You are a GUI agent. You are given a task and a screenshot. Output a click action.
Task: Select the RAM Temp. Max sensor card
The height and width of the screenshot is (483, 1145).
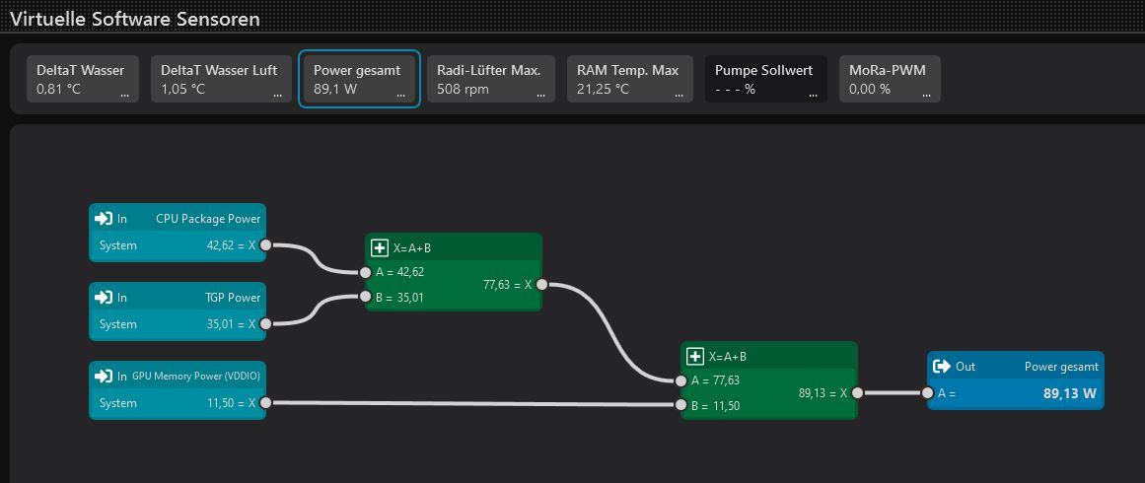(630, 79)
